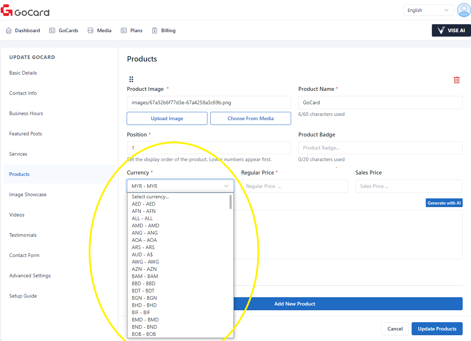Image resolution: width=471 pixels, height=341 pixels.
Task: Switch to Basic Details section
Action: click(x=23, y=73)
